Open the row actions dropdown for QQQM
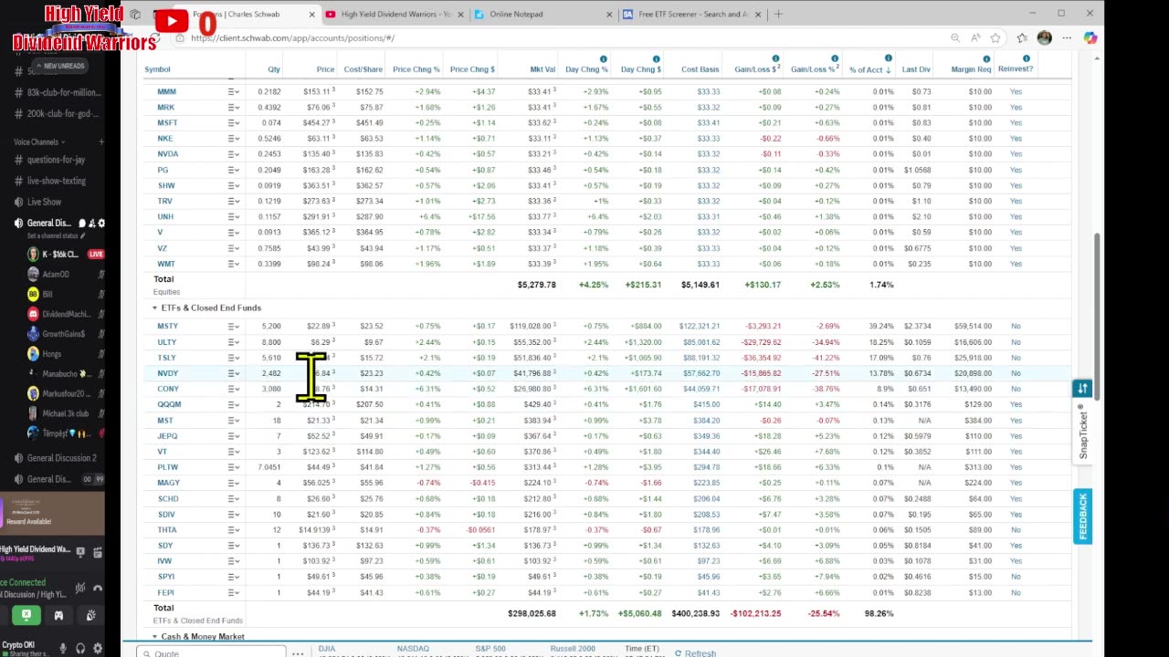Image resolution: width=1169 pixels, height=657 pixels. (x=234, y=405)
